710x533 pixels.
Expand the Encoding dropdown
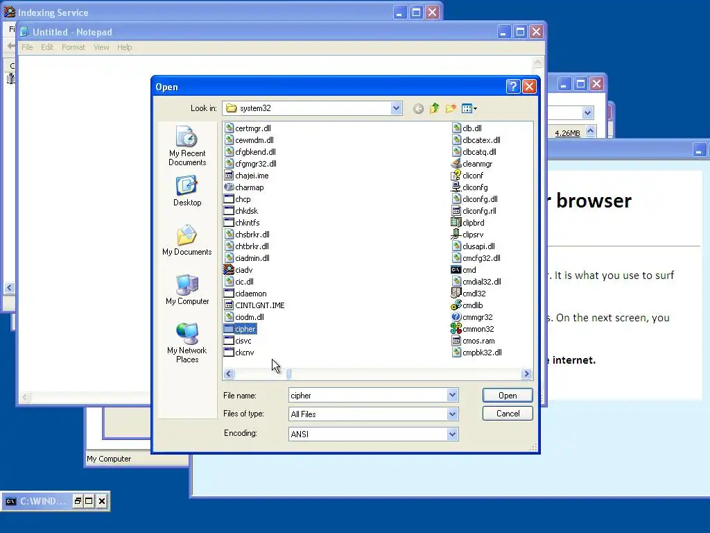pyautogui.click(x=452, y=434)
